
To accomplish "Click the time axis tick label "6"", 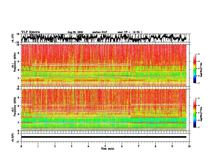I will 122,146.
